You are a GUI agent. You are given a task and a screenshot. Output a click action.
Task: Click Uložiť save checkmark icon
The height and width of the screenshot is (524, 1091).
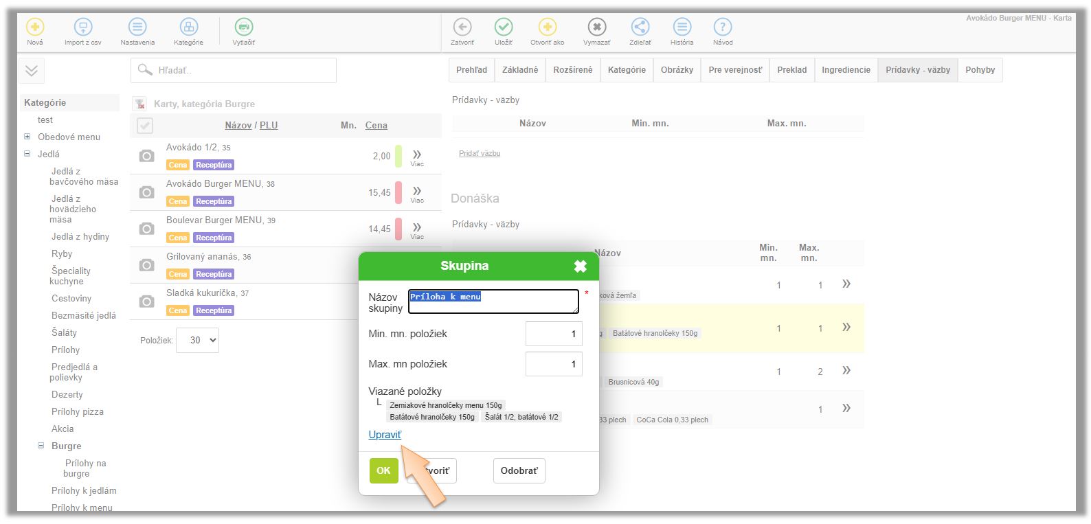(504, 27)
